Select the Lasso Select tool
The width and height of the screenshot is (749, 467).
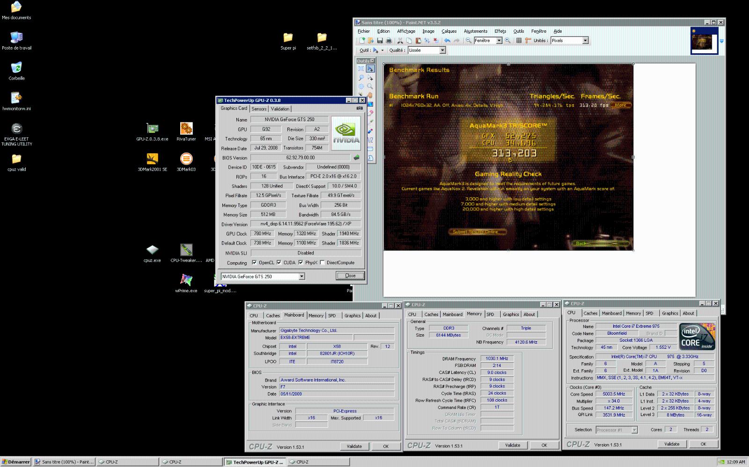click(x=361, y=78)
